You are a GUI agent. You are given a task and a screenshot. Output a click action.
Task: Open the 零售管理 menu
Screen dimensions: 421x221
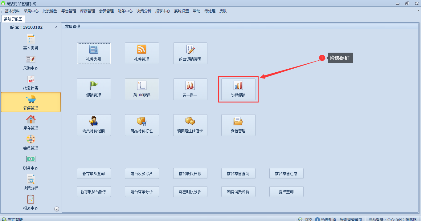pos(69,11)
